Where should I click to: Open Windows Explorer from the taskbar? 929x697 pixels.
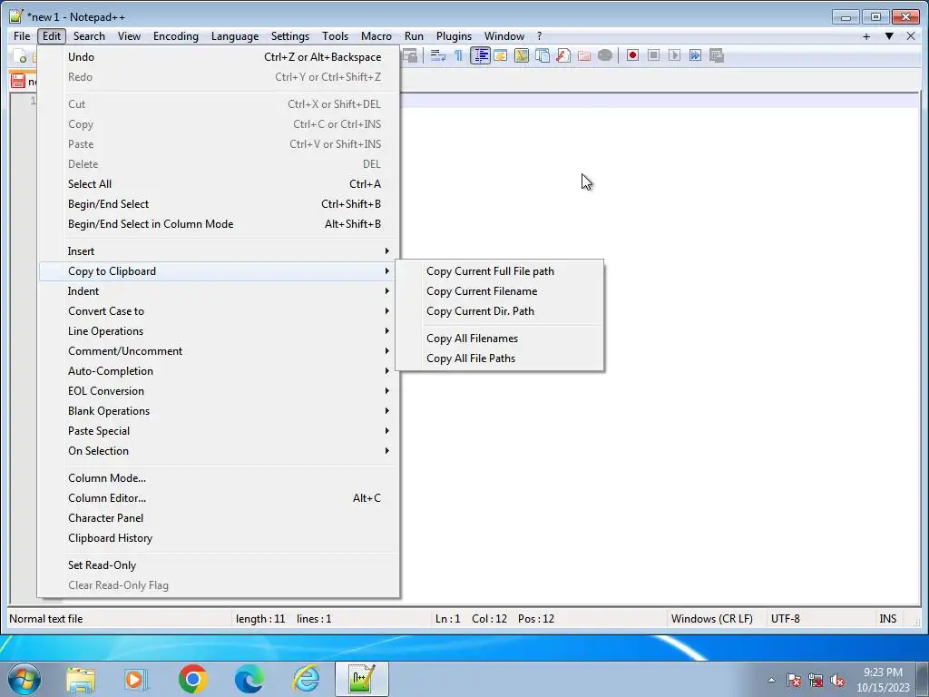(x=81, y=679)
